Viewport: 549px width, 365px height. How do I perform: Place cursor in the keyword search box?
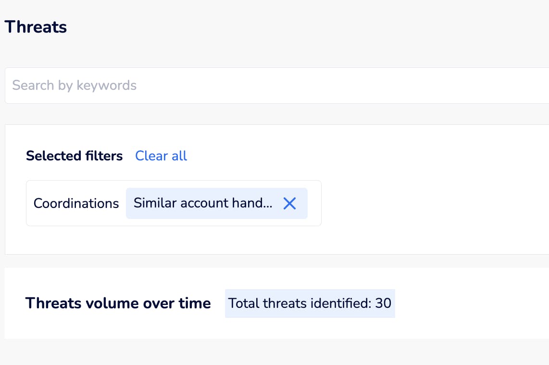pyautogui.click(x=274, y=85)
